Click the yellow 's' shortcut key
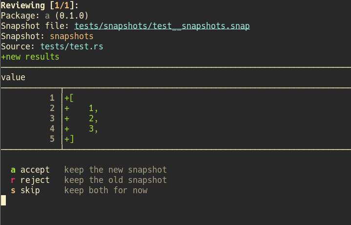 click(13, 190)
